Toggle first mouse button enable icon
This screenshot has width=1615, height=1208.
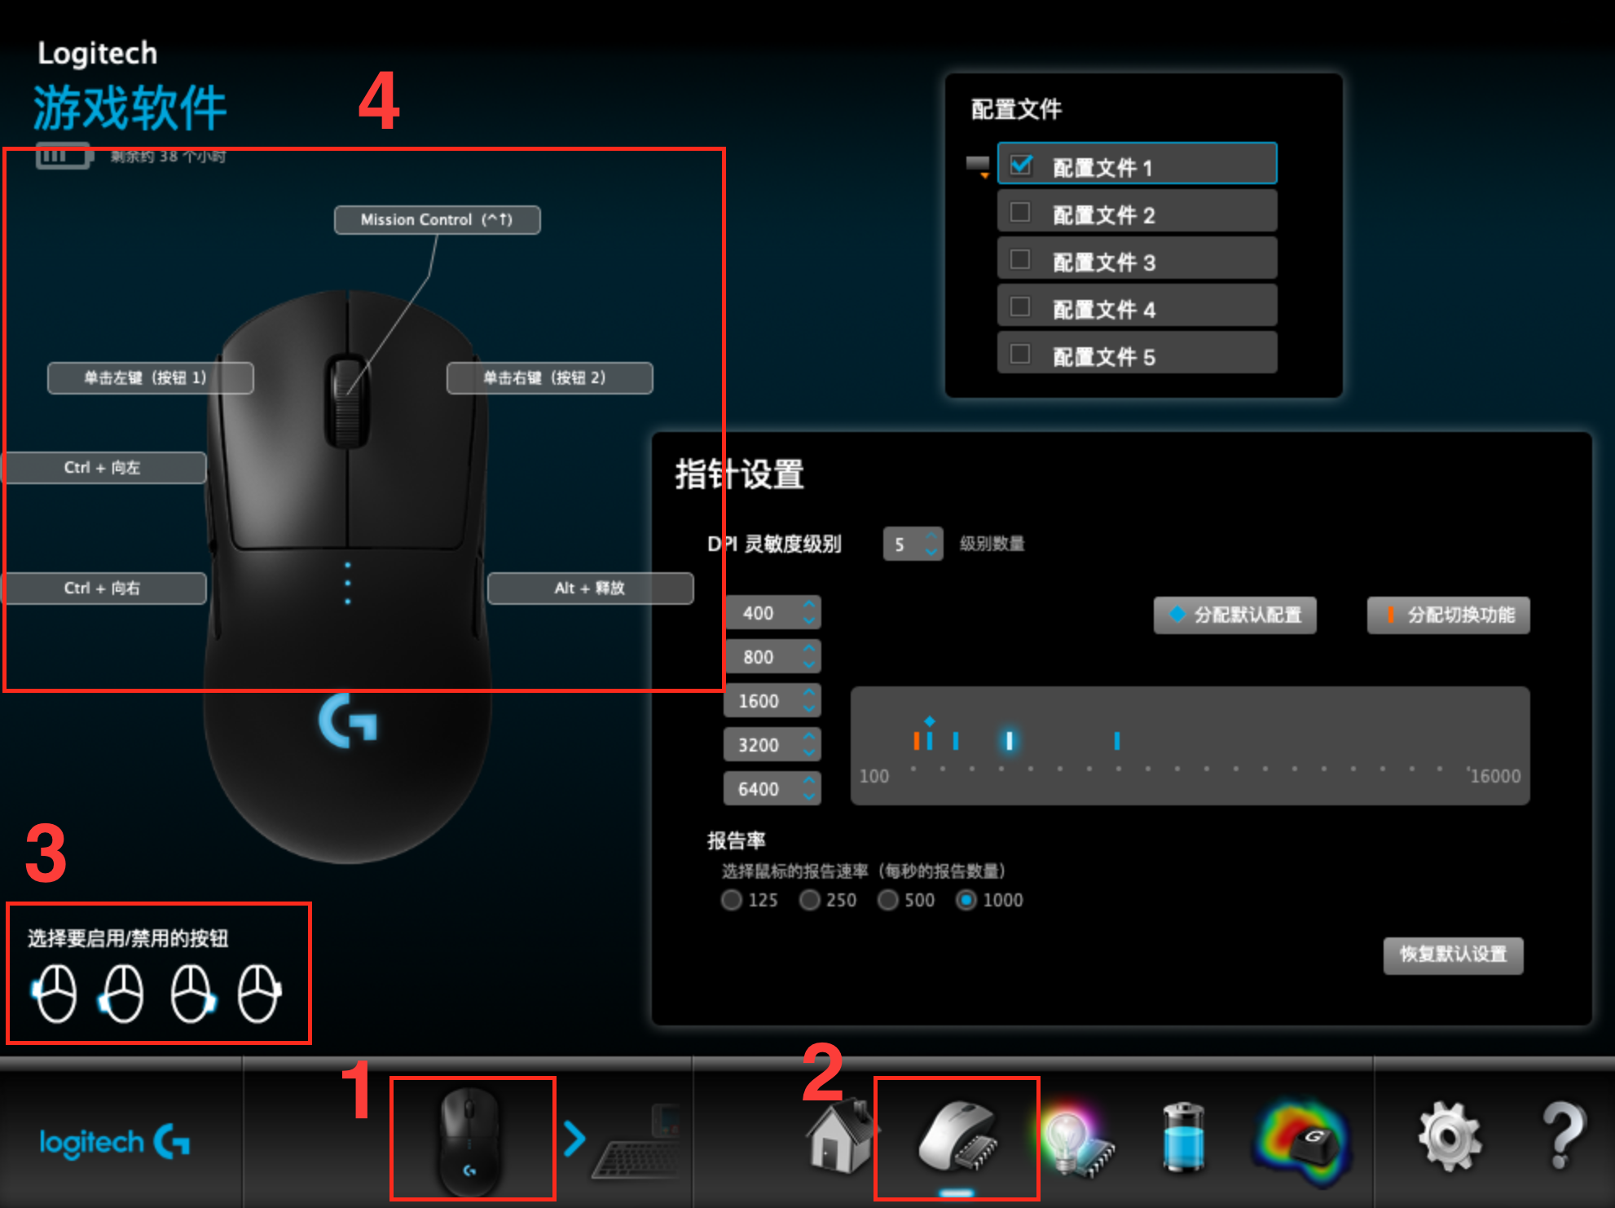[x=54, y=993]
